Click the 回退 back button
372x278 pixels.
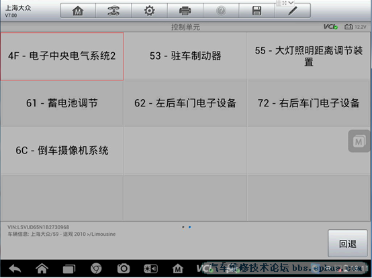click(x=348, y=244)
